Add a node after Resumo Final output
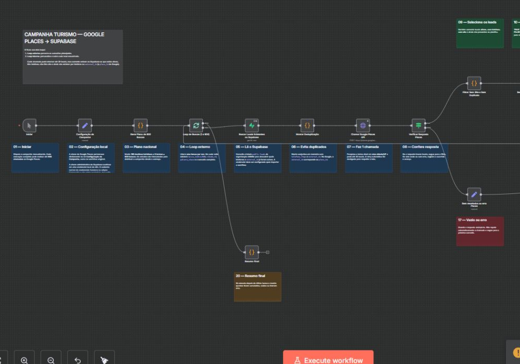 (x=268, y=252)
